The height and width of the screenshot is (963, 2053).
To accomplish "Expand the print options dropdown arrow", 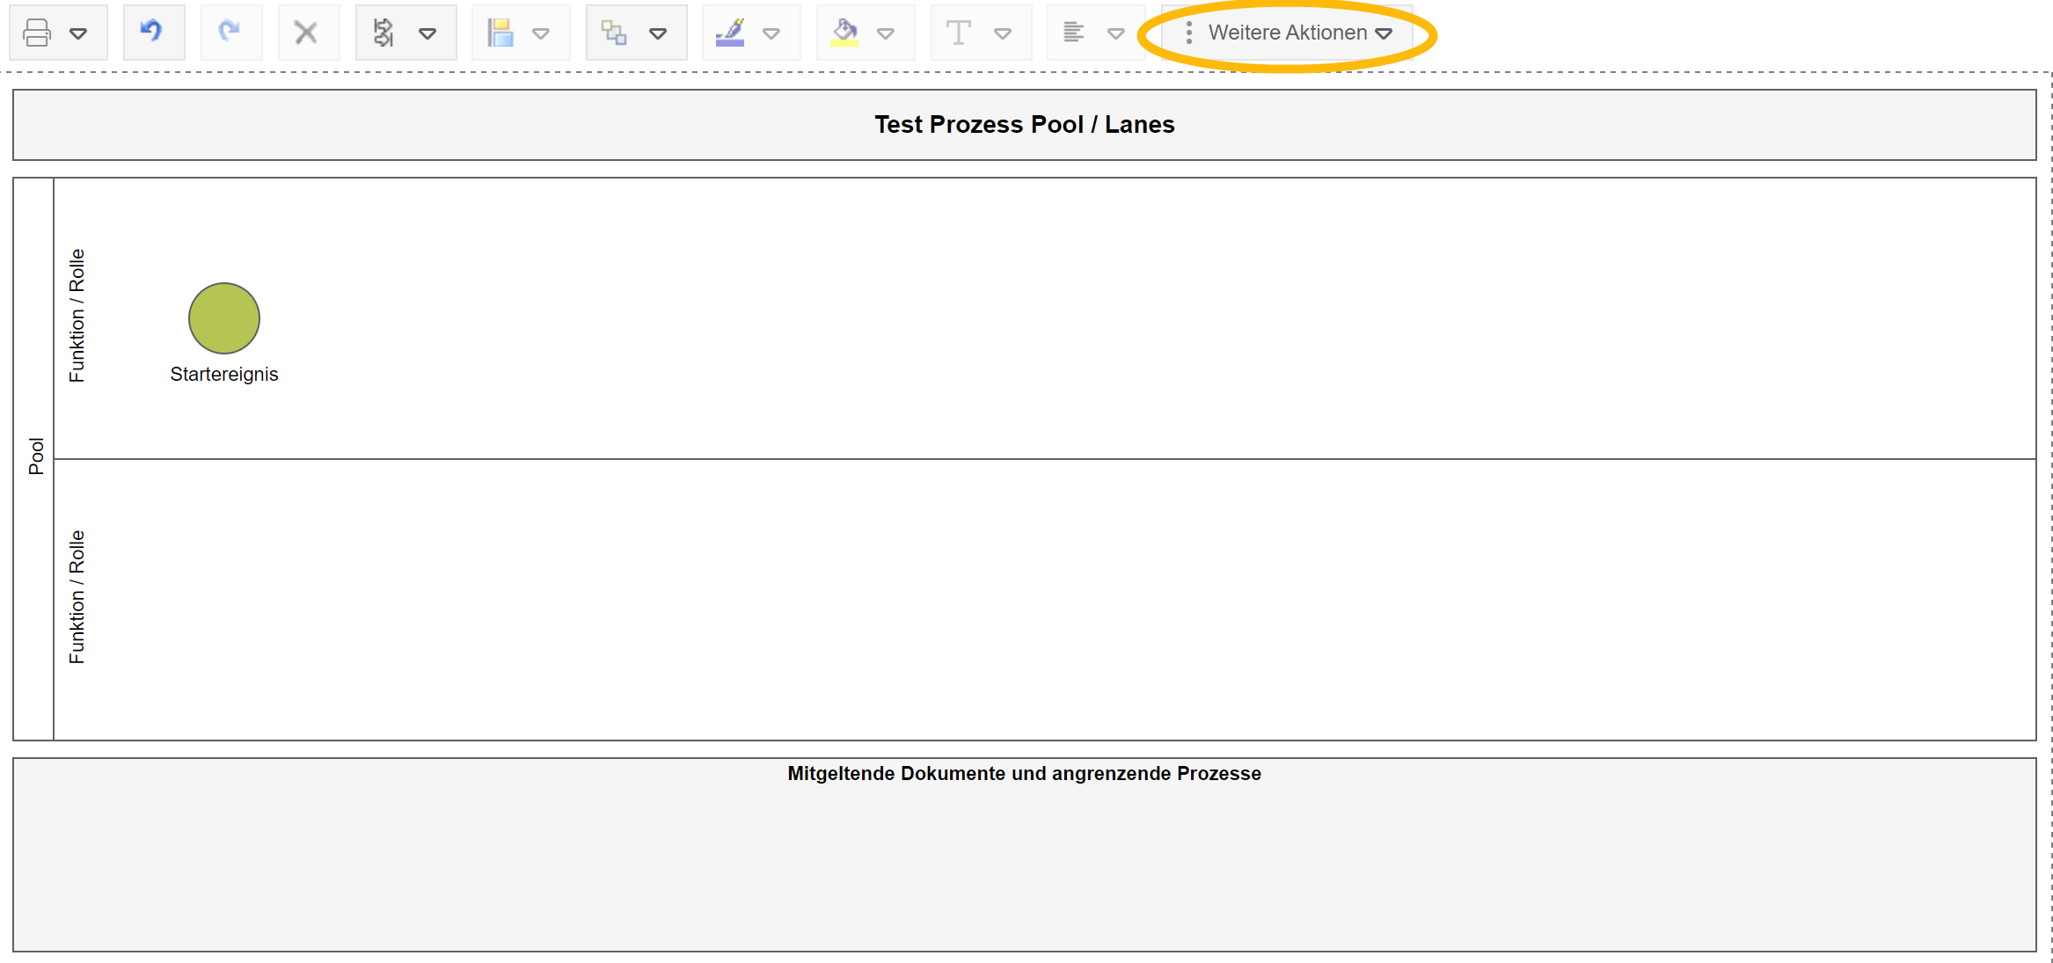I will pyautogui.click(x=78, y=34).
